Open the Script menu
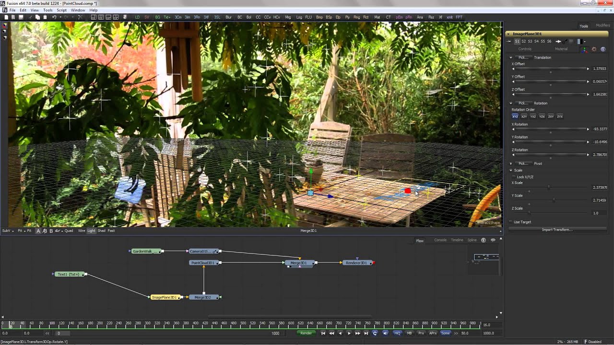The height and width of the screenshot is (345, 614). click(x=62, y=10)
